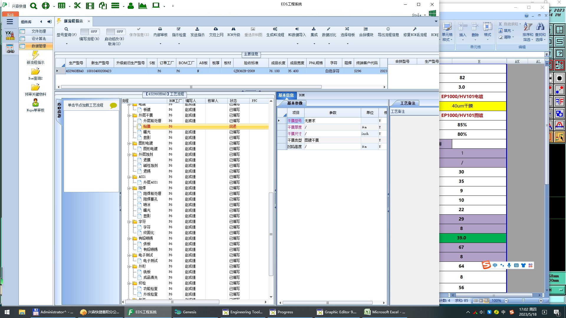The height and width of the screenshot is (318, 566).
Task: Click the 型号查询 magnifier icon
Action: tap(66, 29)
